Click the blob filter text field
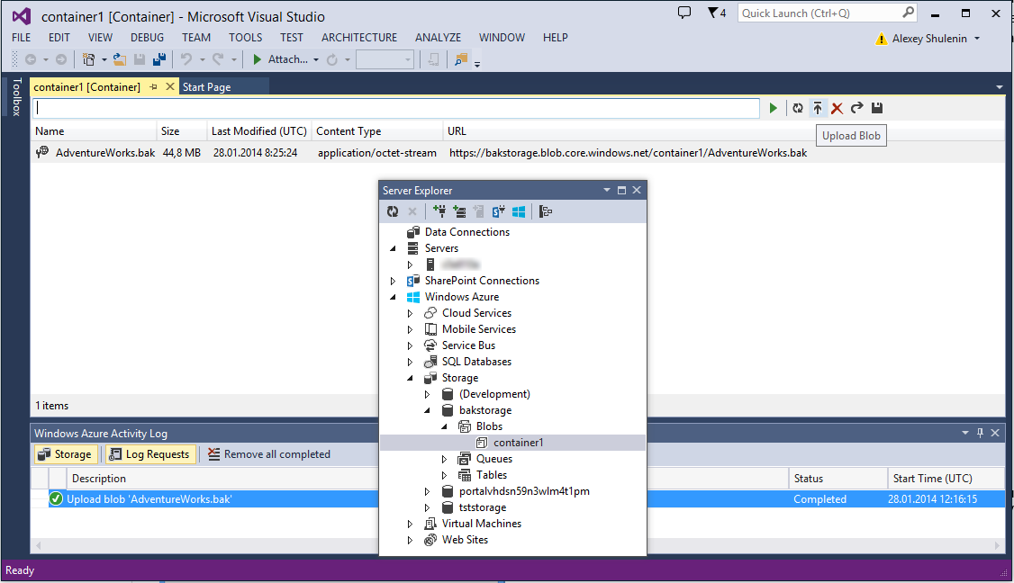Screen dimensions: 1014x583 [x=395, y=108]
